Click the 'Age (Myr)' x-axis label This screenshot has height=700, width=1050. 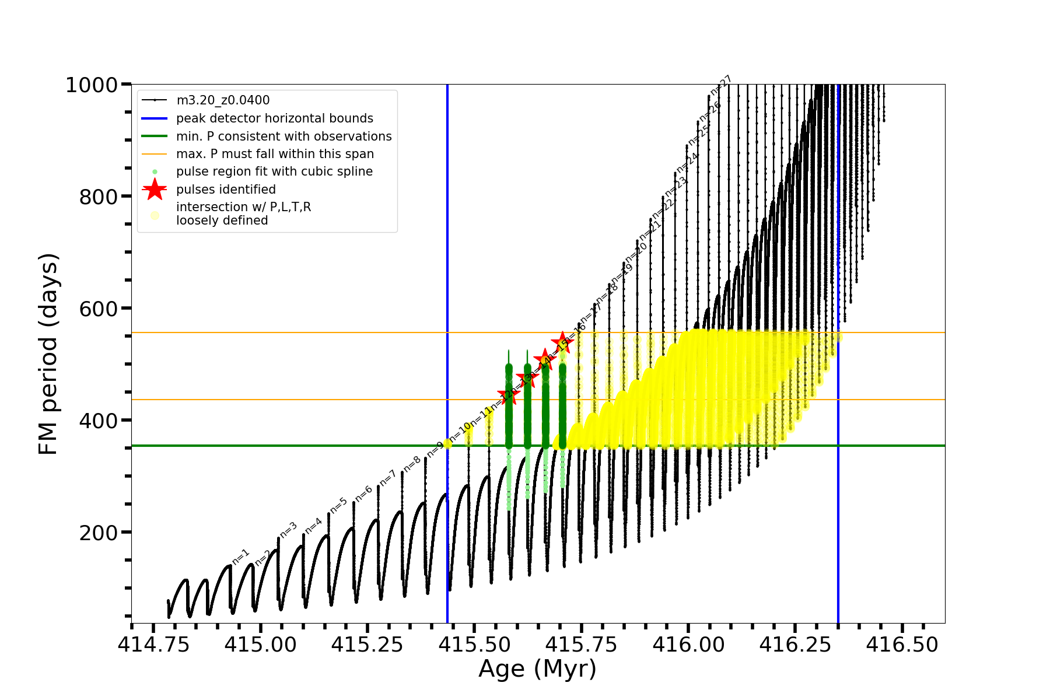[537, 669]
